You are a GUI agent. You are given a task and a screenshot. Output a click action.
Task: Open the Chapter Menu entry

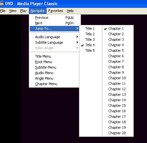54,84
